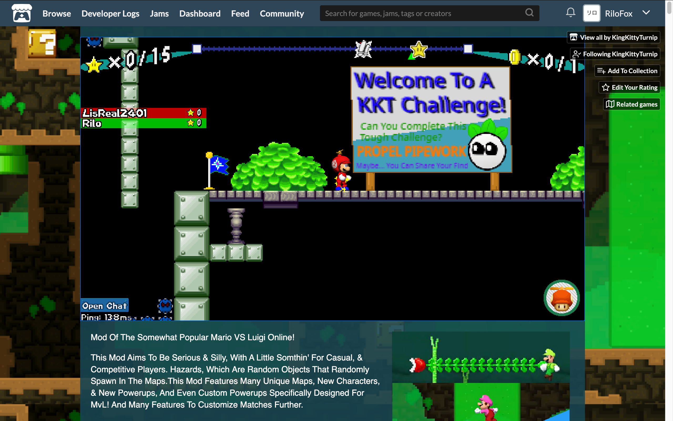Open the Jams page

(x=159, y=13)
